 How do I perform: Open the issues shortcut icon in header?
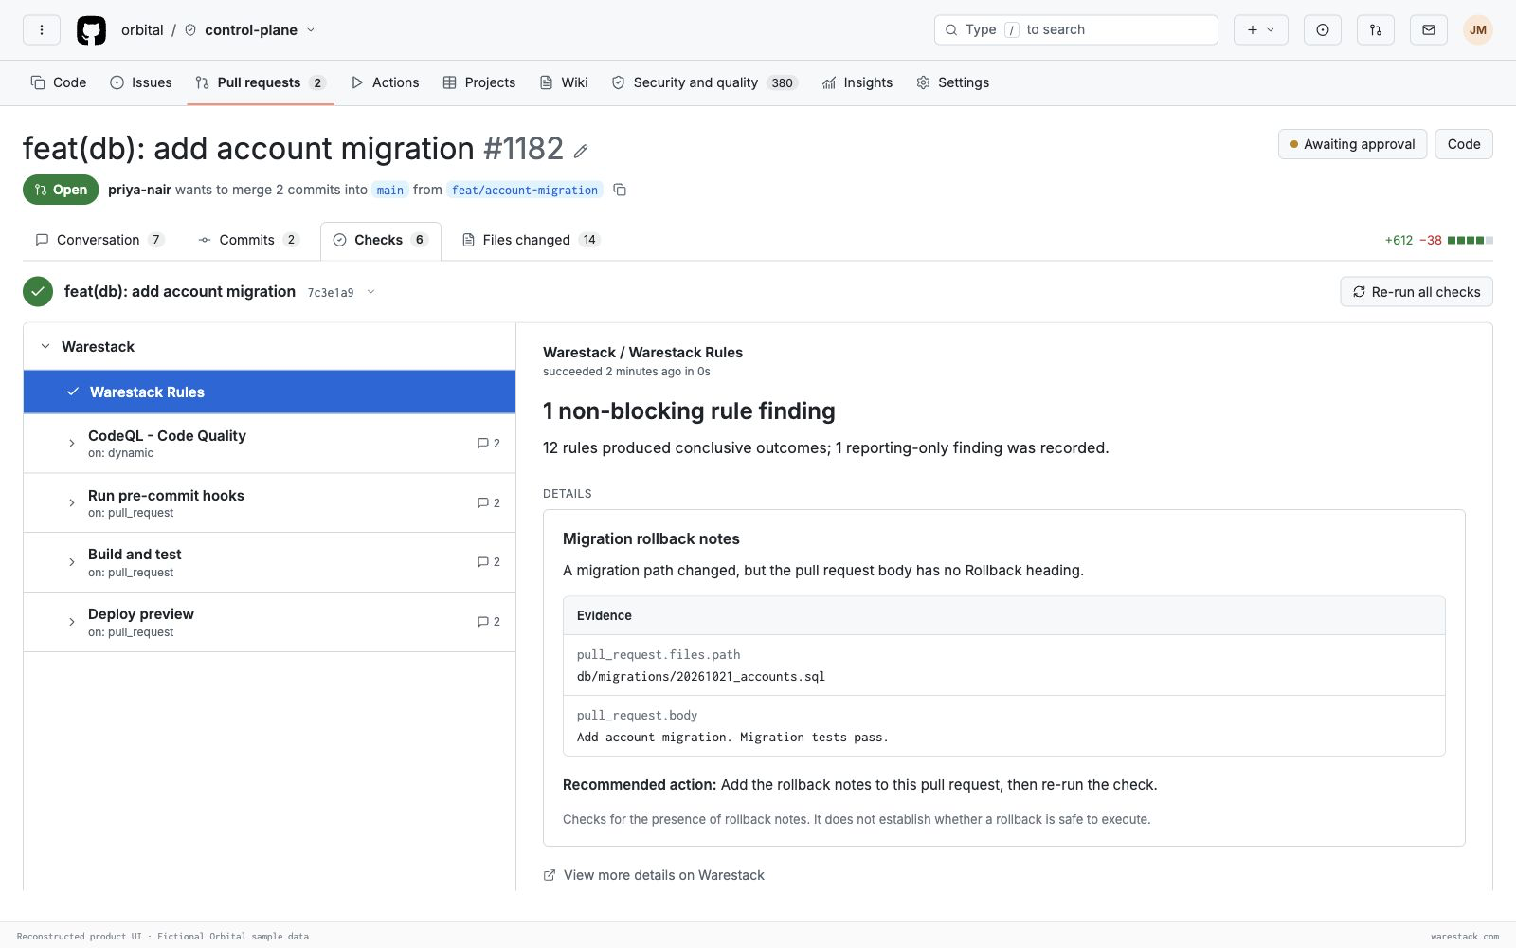[x=1323, y=30]
